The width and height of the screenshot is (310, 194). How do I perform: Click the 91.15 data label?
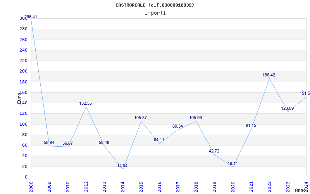coord(251,125)
